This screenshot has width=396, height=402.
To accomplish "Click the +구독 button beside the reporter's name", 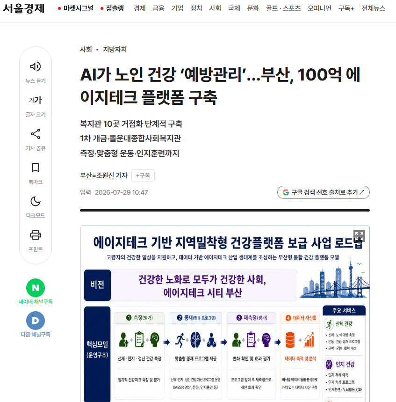I will pos(143,175).
